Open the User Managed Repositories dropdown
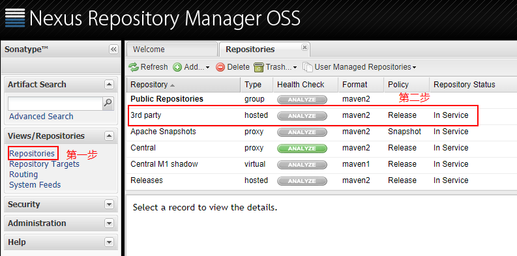This screenshot has width=517, height=256. point(359,67)
